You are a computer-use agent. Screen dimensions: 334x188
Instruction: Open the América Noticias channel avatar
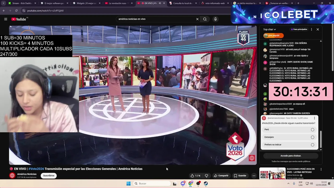(x=12, y=175)
